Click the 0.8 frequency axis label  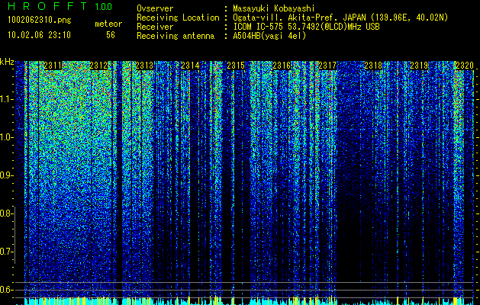pyautogui.click(x=6, y=213)
